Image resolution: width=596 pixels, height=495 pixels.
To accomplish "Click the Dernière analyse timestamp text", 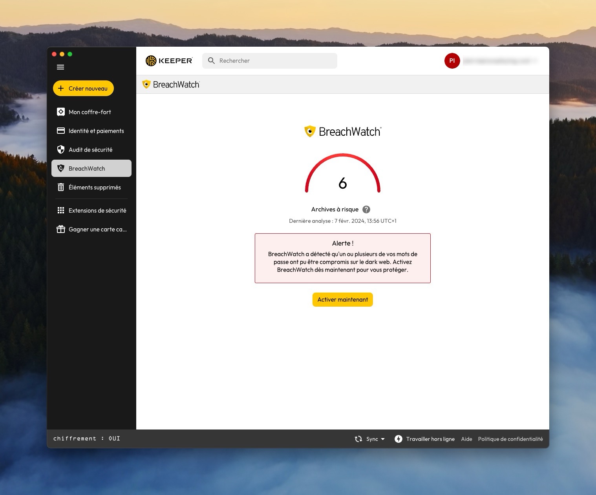I will click(x=343, y=221).
